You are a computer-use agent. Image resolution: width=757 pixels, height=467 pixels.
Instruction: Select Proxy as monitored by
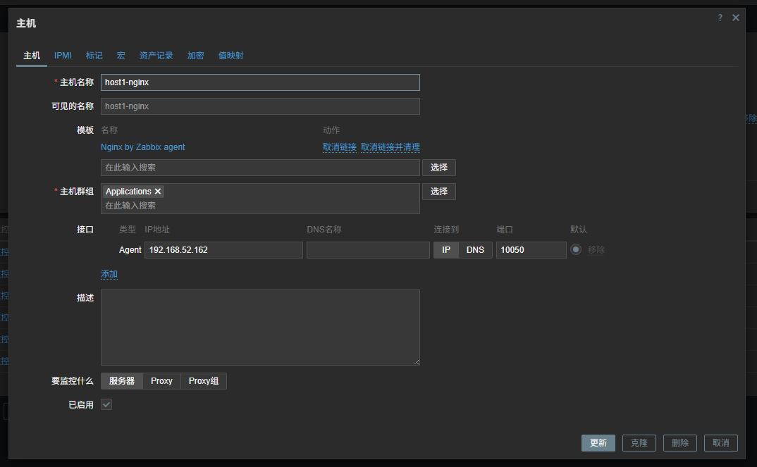(x=161, y=381)
